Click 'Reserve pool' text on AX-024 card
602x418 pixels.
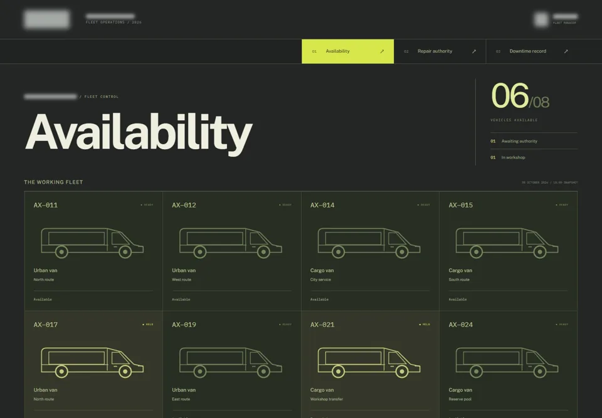(460, 399)
